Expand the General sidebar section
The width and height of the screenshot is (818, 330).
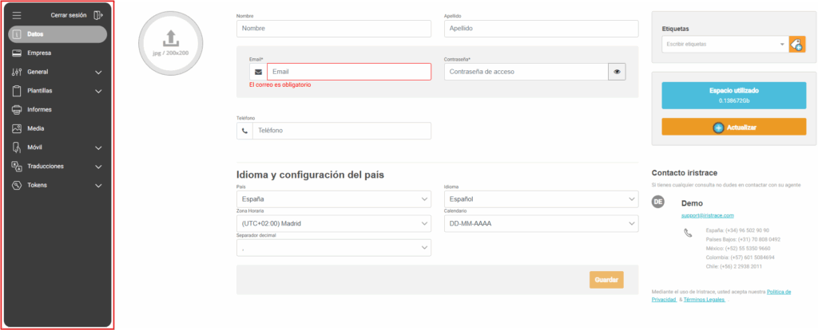click(98, 73)
